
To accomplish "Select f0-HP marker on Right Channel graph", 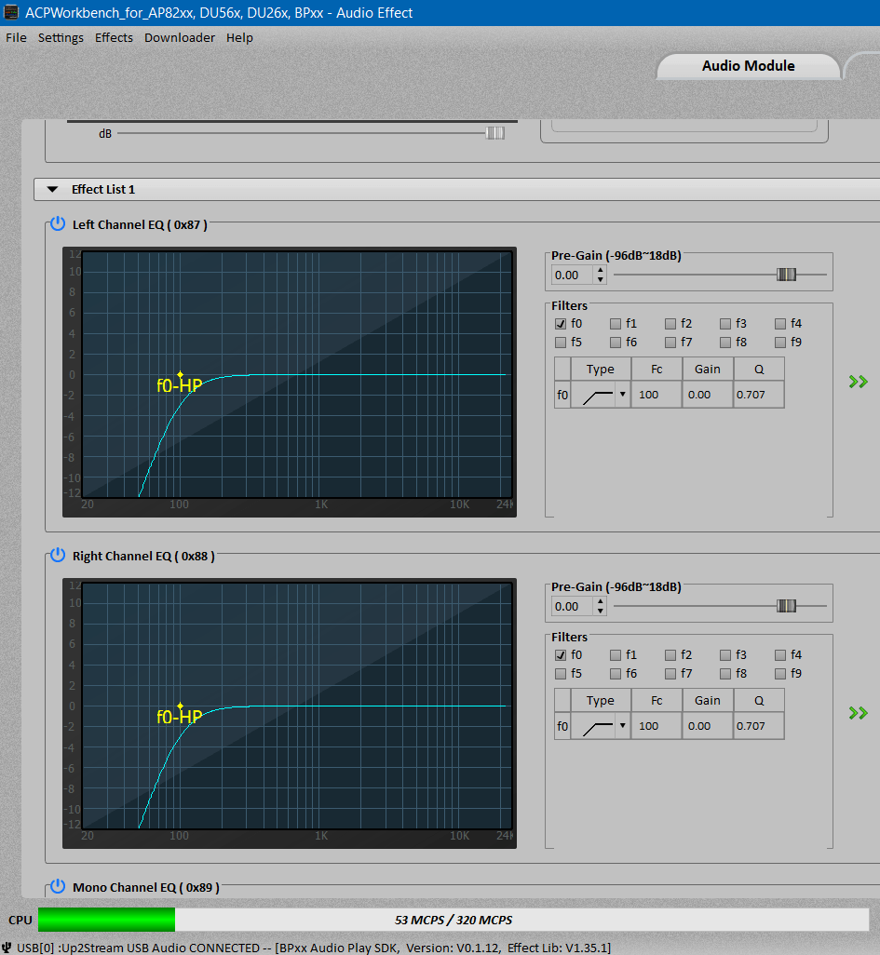I will pos(180,706).
